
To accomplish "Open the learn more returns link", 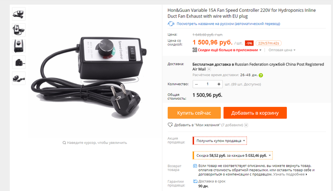I will point(290,174).
